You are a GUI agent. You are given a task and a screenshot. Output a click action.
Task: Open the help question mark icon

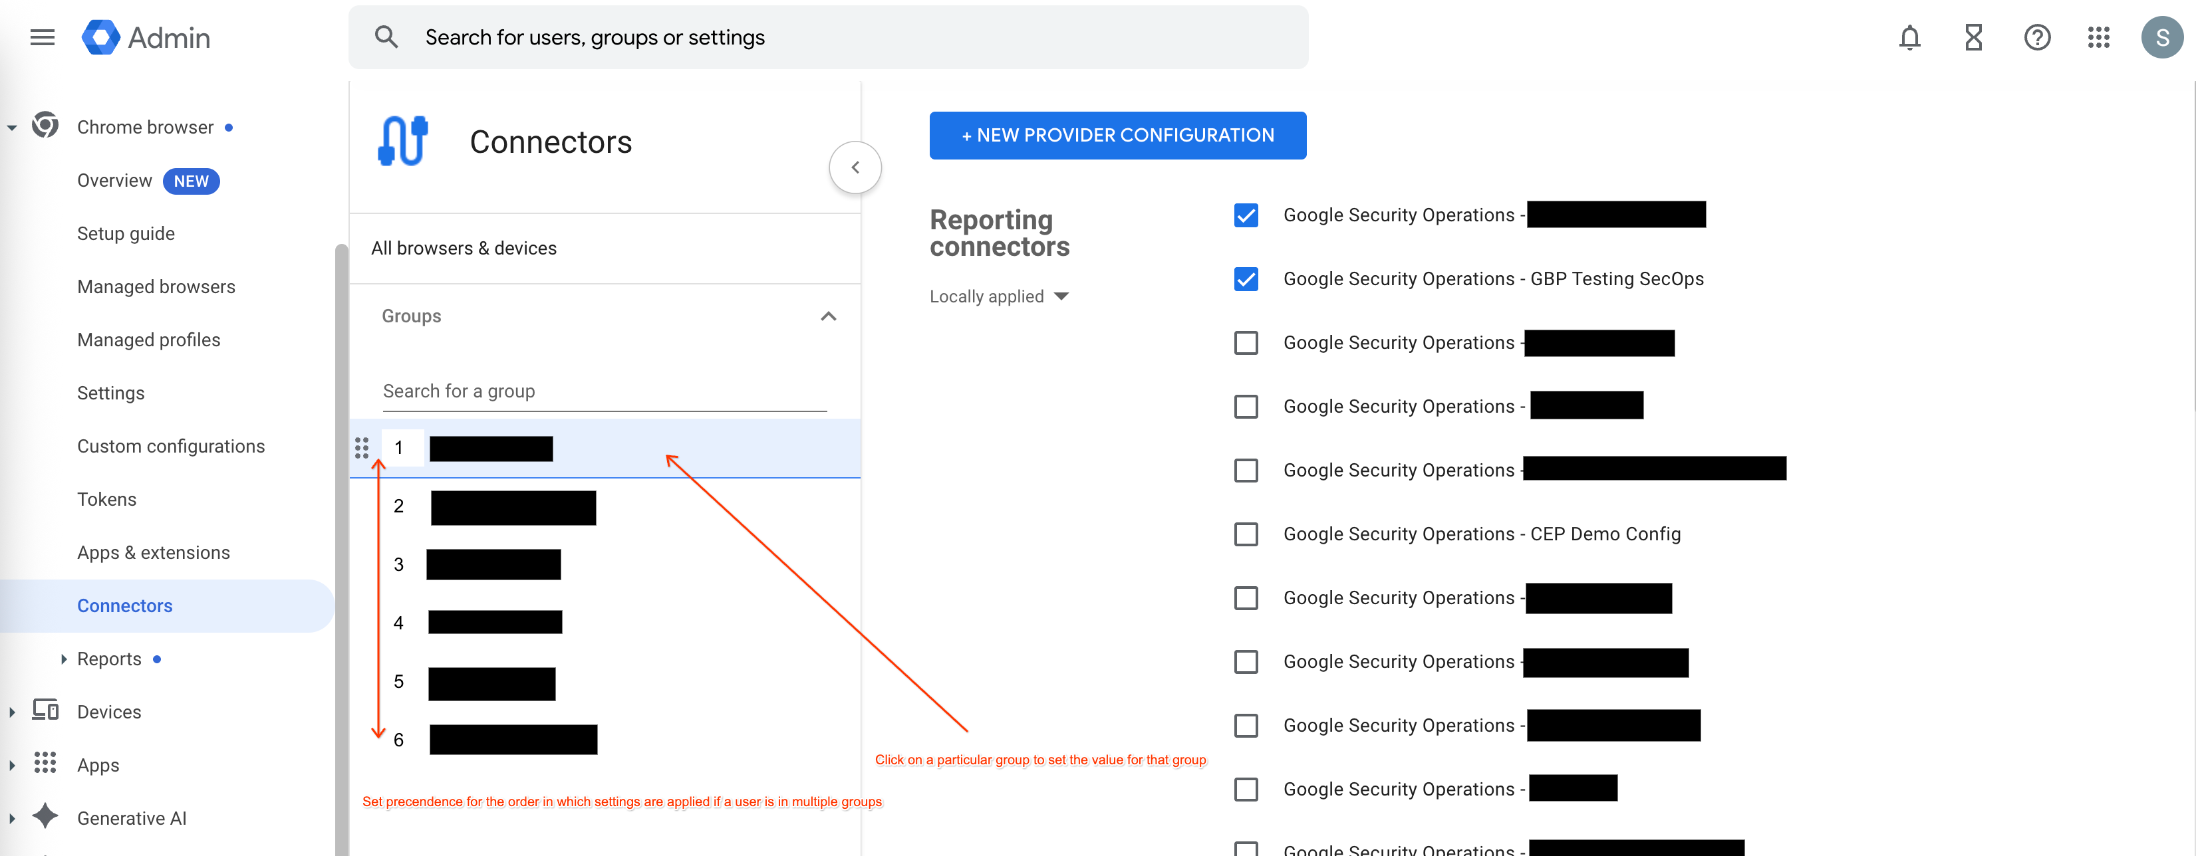click(2038, 37)
